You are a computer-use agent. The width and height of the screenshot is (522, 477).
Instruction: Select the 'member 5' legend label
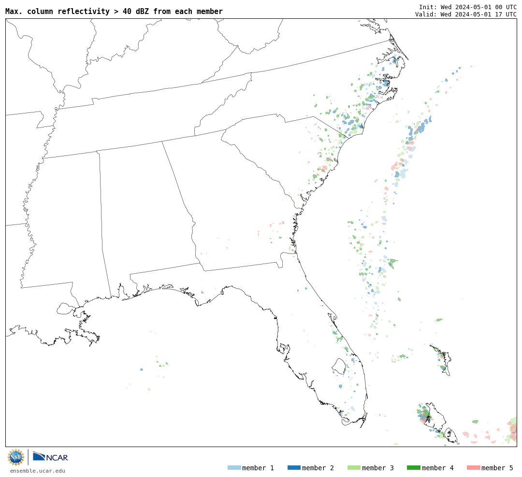coord(497,468)
